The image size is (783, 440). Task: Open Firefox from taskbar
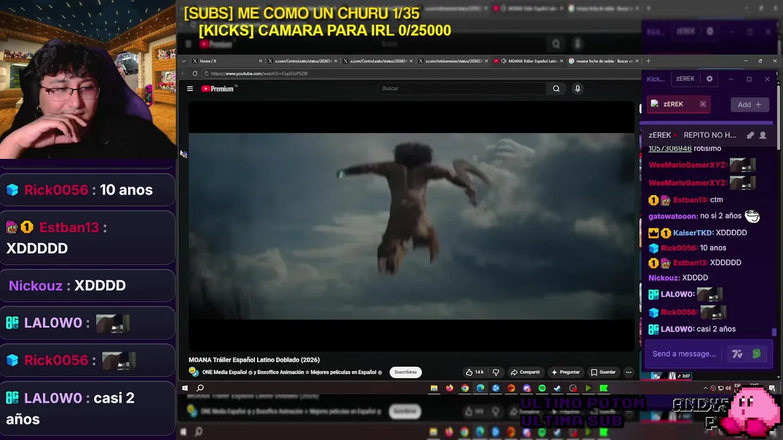tap(450, 388)
